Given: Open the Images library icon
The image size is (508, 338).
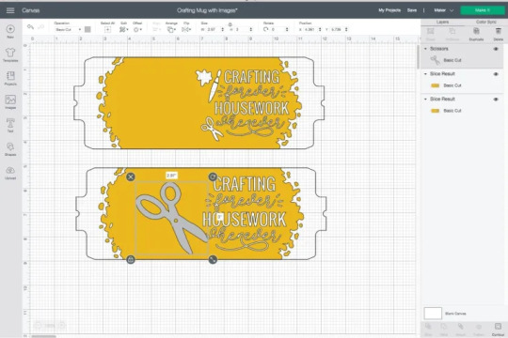Looking at the screenshot, I should [x=10, y=101].
